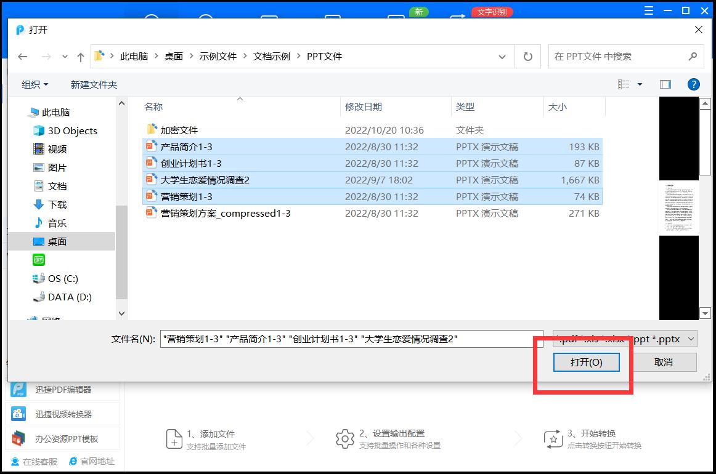
Task: Open the address bar dropdown arrow
Action: 502,55
